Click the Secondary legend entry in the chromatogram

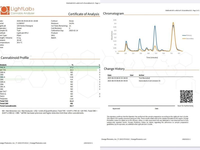188,38
